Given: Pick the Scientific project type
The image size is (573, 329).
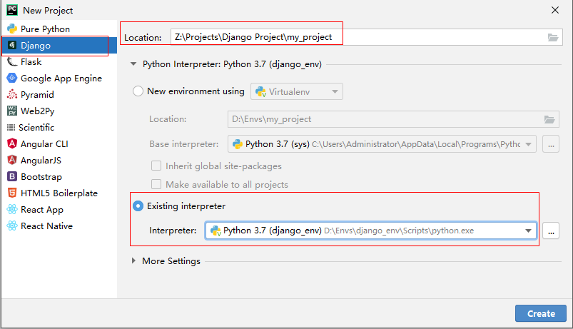Looking at the screenshot, I should coord(59,128).
